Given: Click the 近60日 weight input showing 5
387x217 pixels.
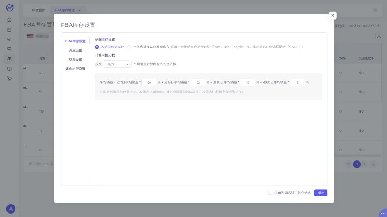Looking at the screenshot, I should 298,83.
